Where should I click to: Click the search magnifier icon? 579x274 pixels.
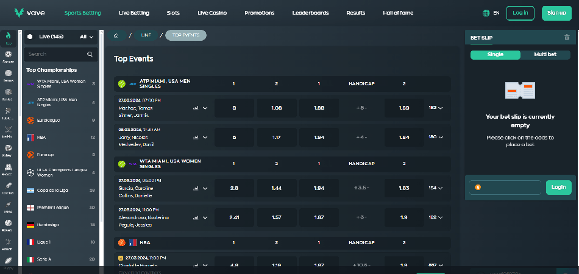point(90,54)
